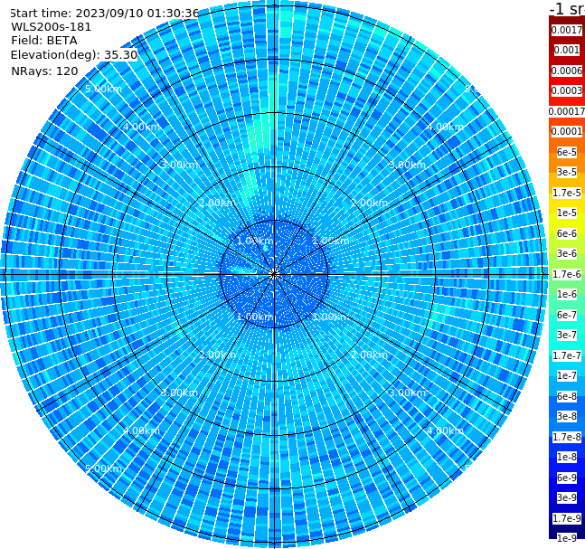
Task: Pick the 1e-7 colorbar tick label
Action: 567,375
